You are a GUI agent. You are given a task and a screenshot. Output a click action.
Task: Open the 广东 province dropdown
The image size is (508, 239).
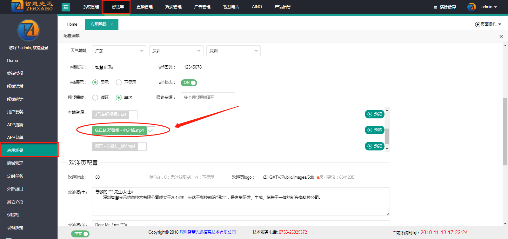(119, 51)
